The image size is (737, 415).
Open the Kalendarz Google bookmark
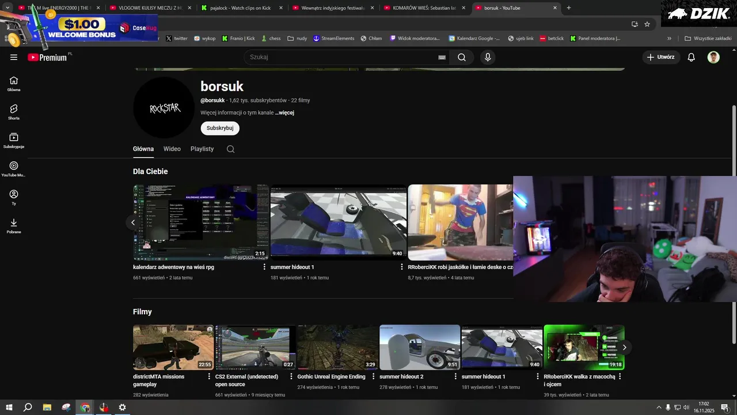[474, 39]
